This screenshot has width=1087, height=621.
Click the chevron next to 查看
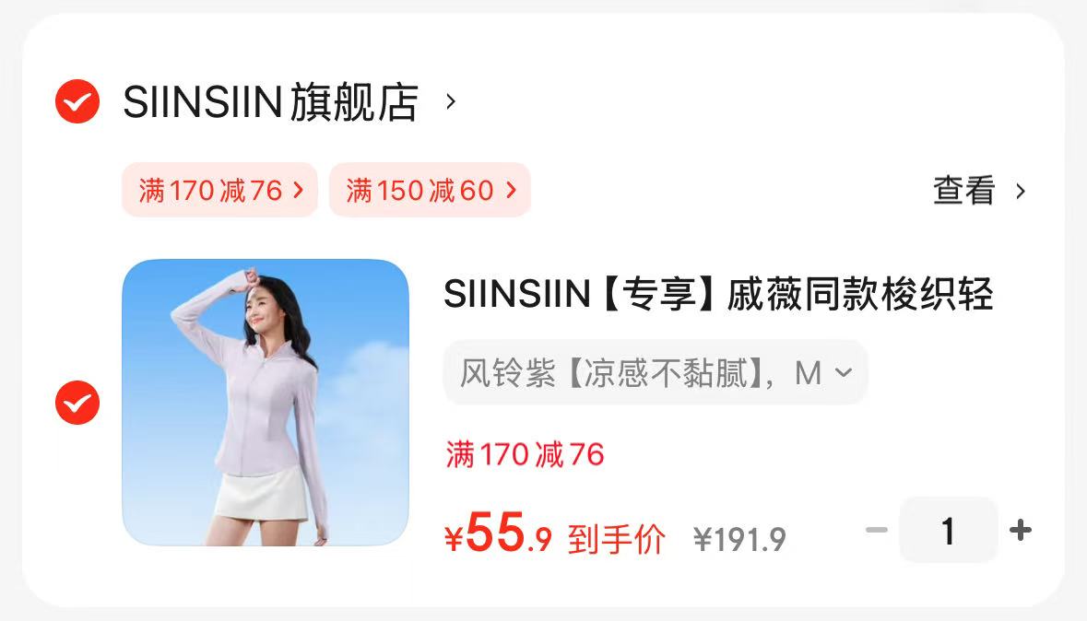pos(1021,192)
